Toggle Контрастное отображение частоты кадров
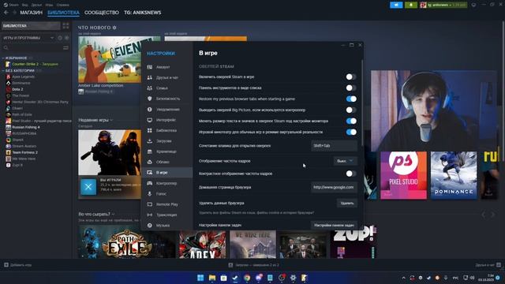Image resolution: width=505 pixels, height=284 pixels. tap(351, 174)
